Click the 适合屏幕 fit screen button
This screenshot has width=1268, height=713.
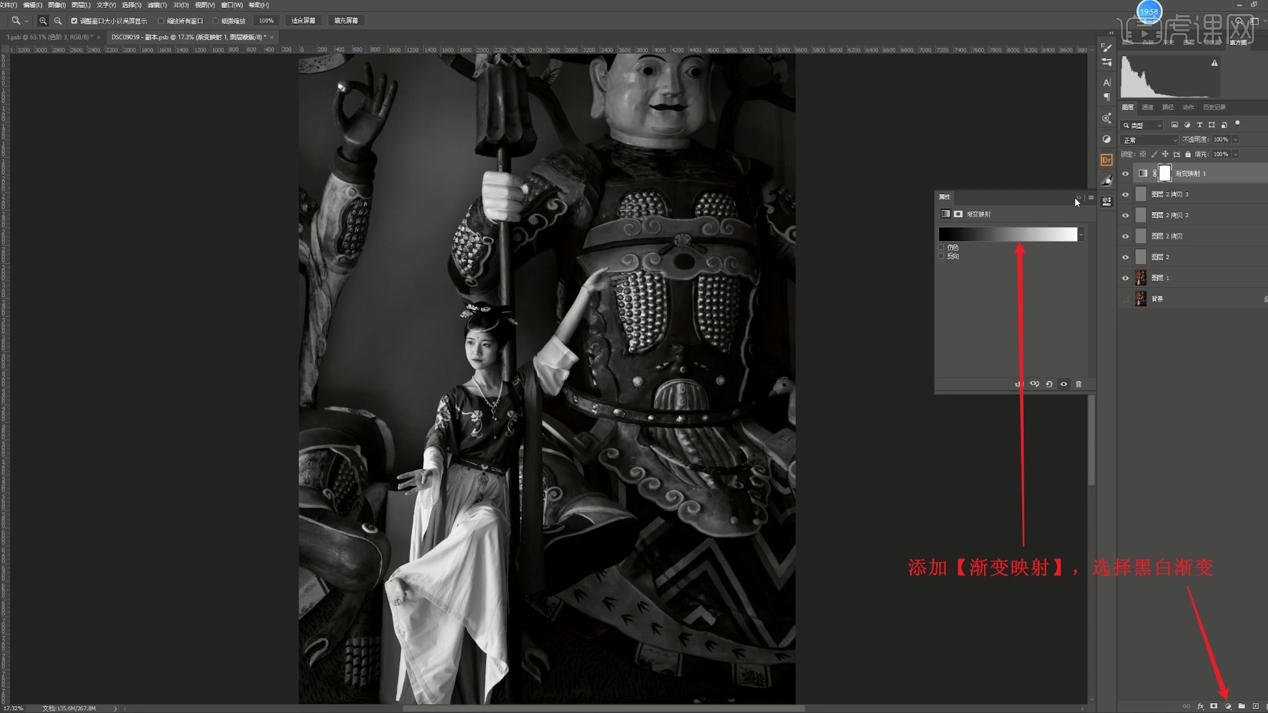click(303, 21)
